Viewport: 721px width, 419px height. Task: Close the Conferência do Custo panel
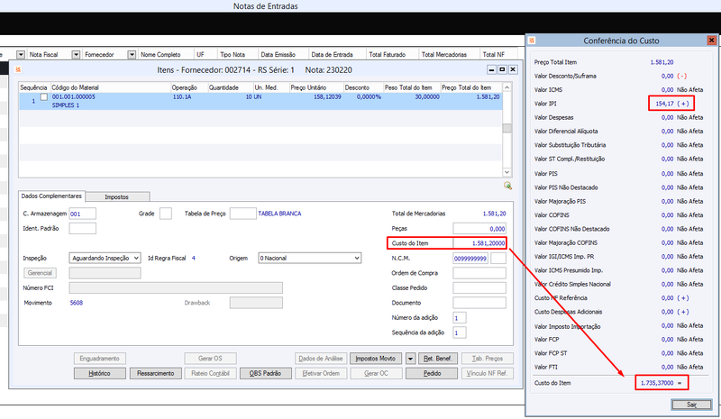(x=711, y=41)
